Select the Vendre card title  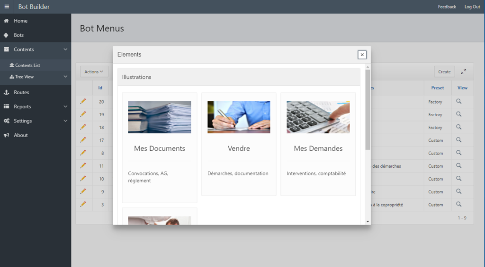(239, 148)
